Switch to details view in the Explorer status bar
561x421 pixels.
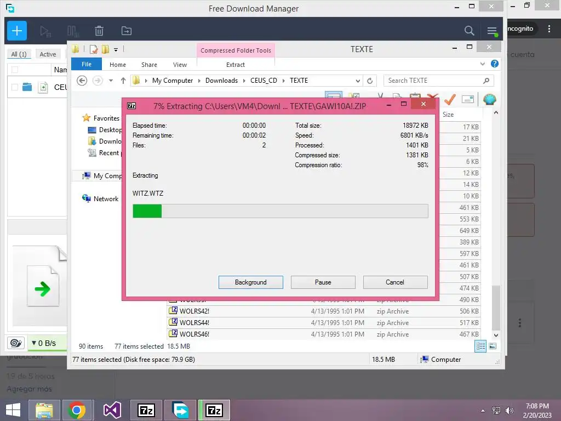[480, 346]
